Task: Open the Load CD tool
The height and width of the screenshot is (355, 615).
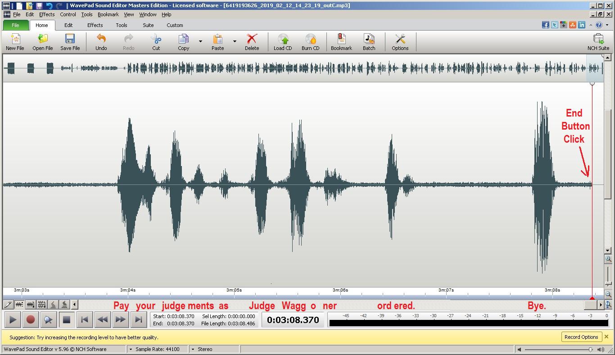Action: tap(283, 42)
